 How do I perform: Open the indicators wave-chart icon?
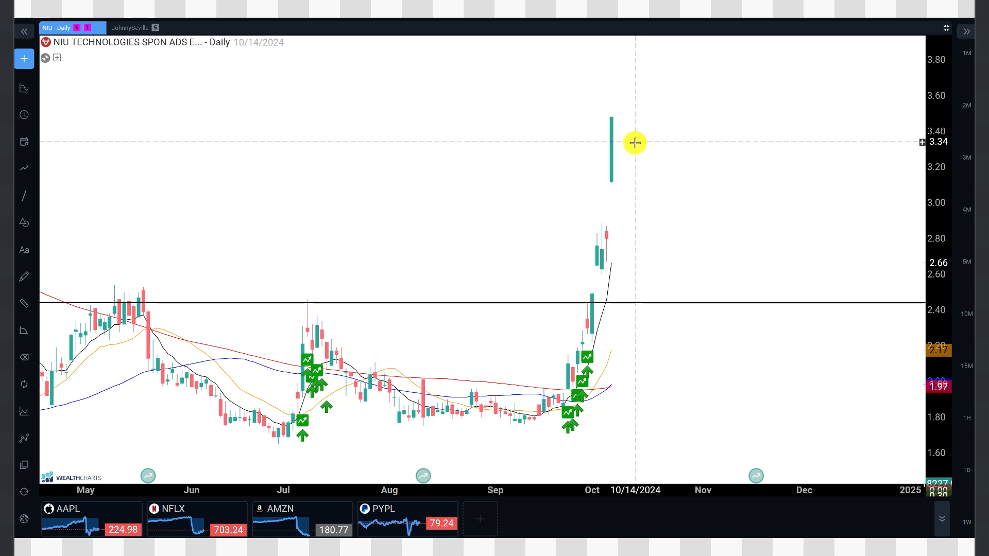click(24, 88)
